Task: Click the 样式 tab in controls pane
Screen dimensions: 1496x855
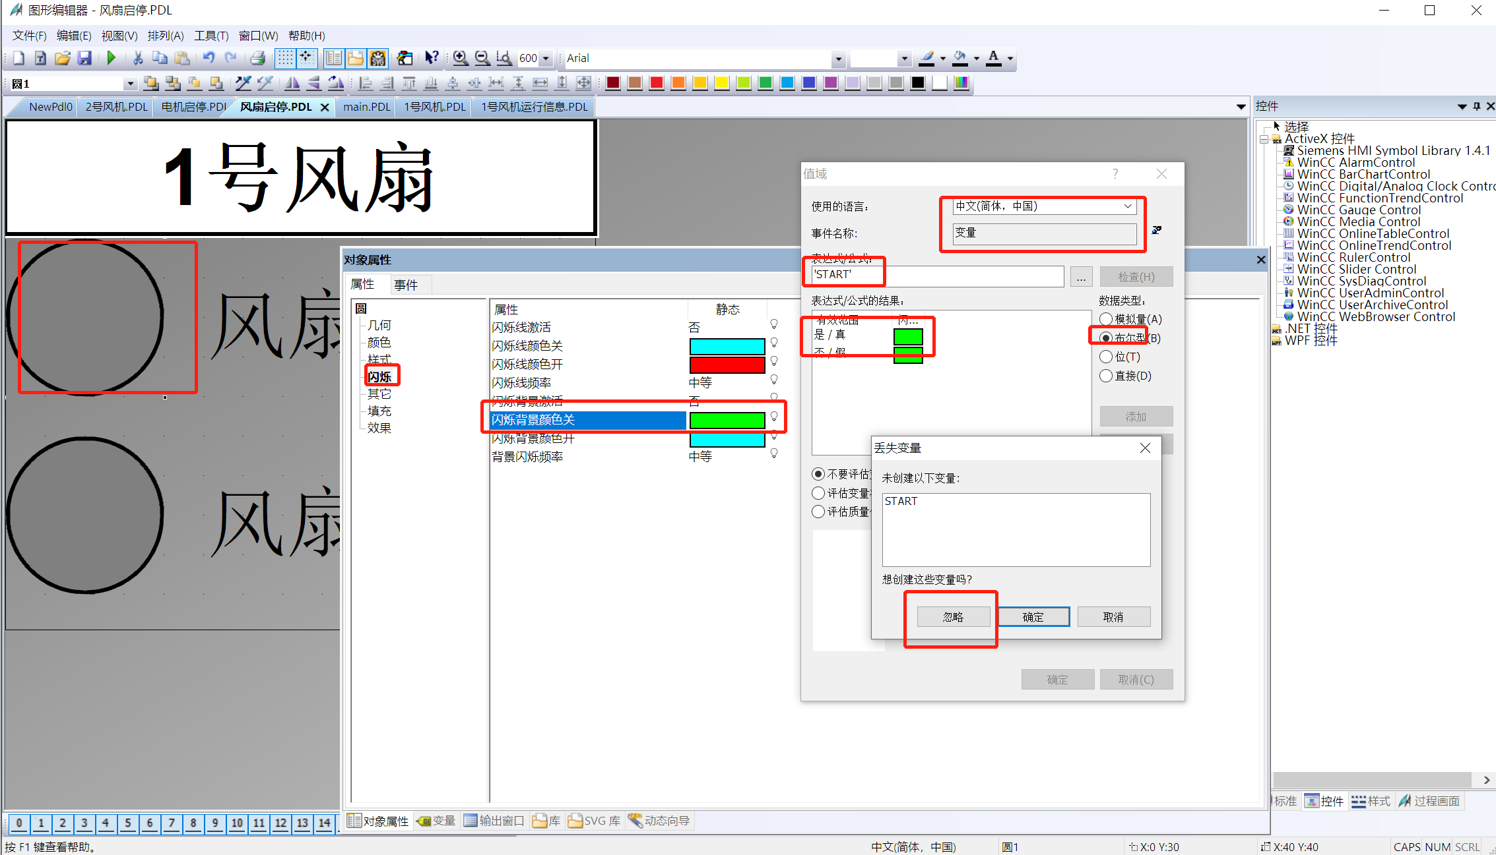Action: click(1371, 801)
